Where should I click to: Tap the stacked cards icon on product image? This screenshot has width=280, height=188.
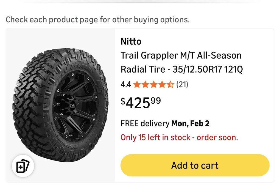[x=23, y=166]
